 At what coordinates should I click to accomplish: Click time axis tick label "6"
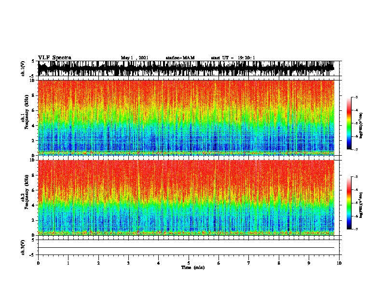coord(219,263)
